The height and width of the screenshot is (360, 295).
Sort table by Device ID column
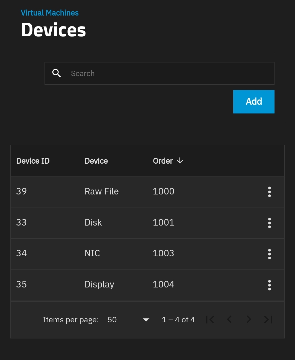coord(33,161)
